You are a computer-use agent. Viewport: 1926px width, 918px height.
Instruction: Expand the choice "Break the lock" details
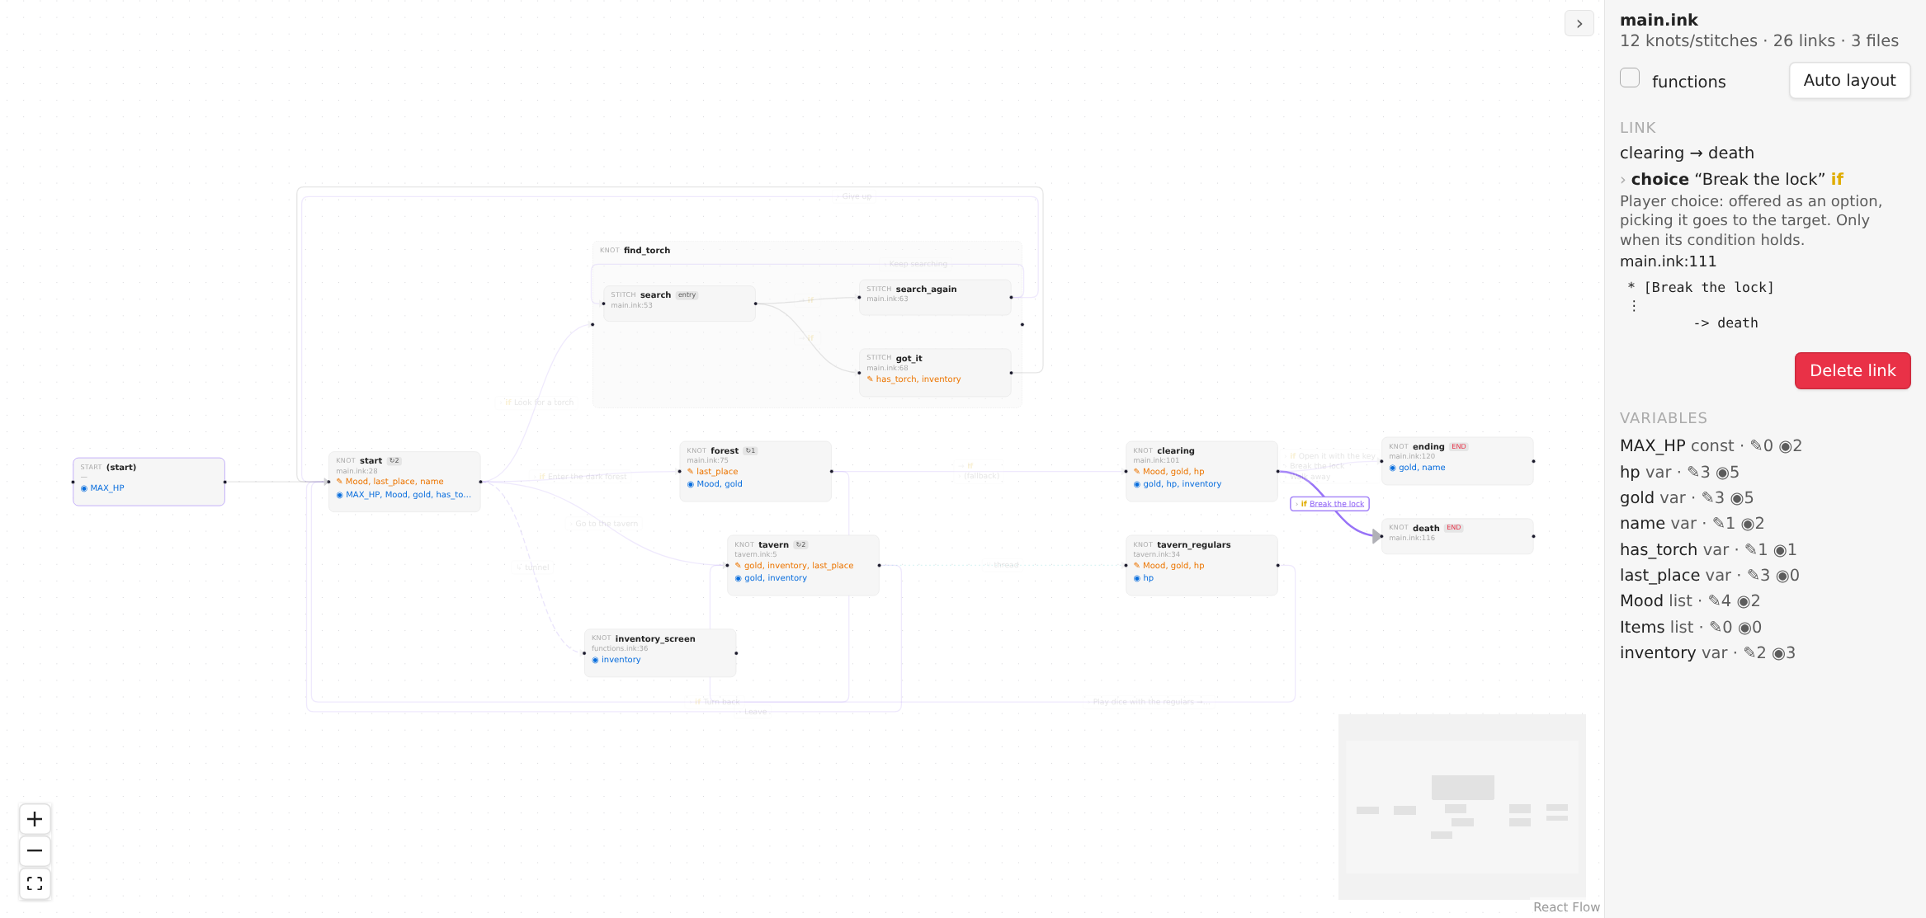pyautogui.click(x=1623, y=180)
